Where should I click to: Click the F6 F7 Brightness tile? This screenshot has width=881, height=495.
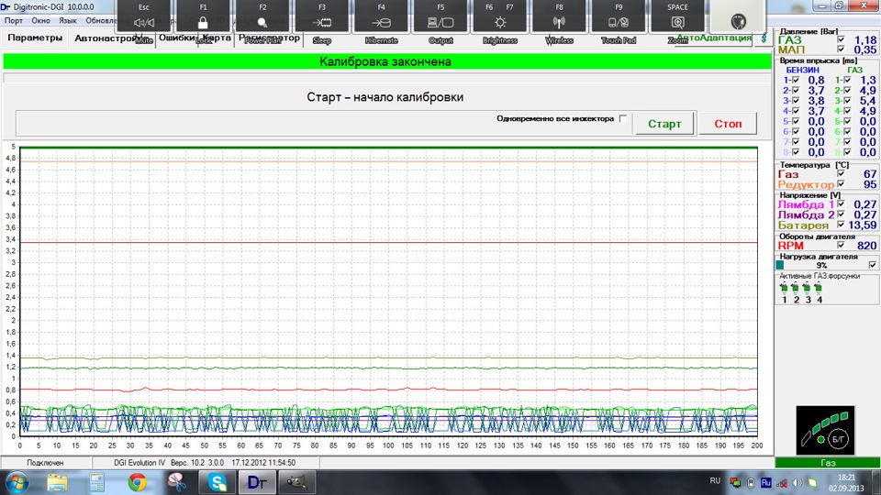(499, 16)
